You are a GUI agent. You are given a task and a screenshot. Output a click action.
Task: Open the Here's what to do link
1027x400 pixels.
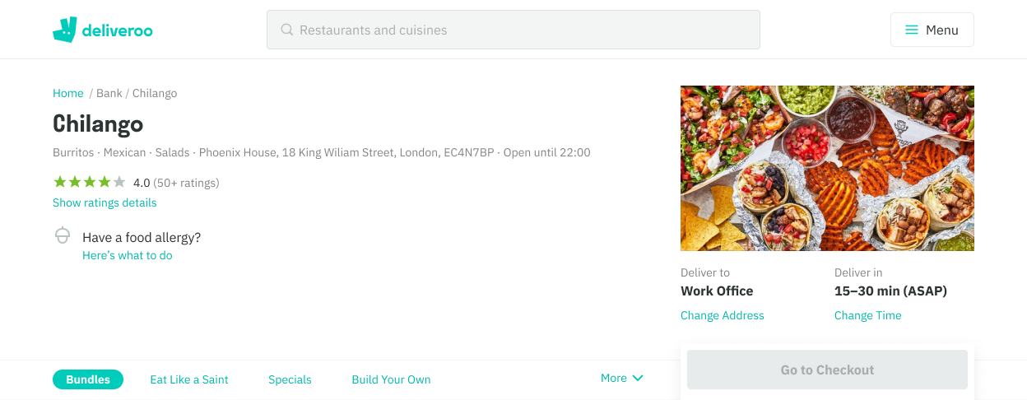tap(128, 255)
